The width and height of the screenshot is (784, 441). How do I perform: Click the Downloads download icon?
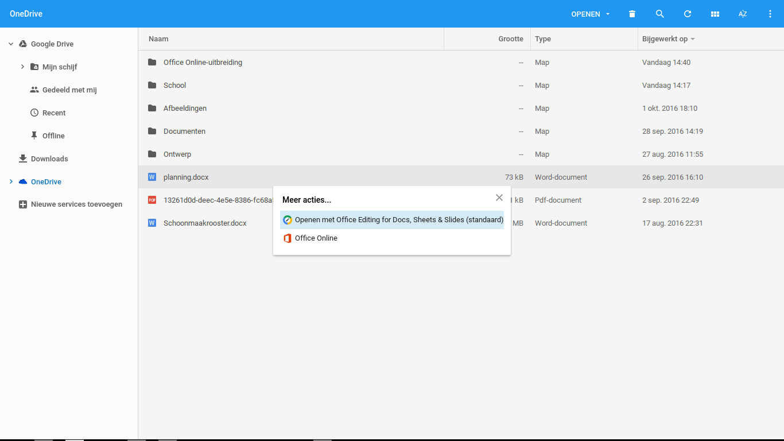pyautogui.click(x=23, y=158)
